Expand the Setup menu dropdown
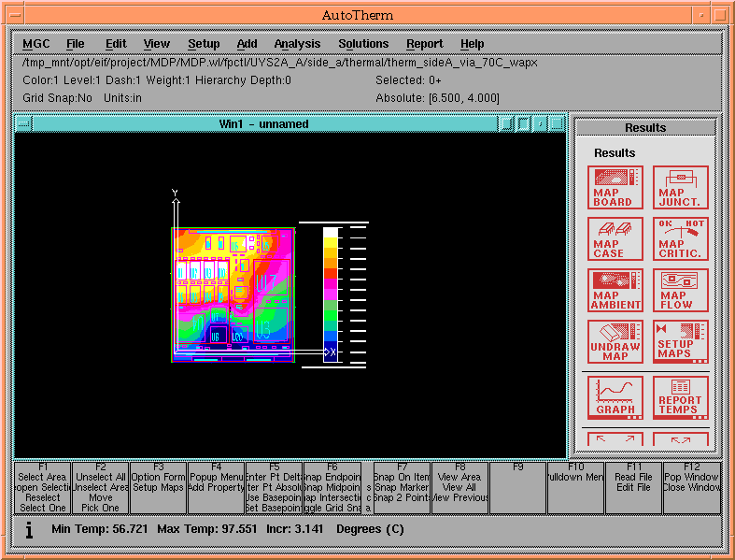This screenshot has height=560, width=735. point(204,44)
